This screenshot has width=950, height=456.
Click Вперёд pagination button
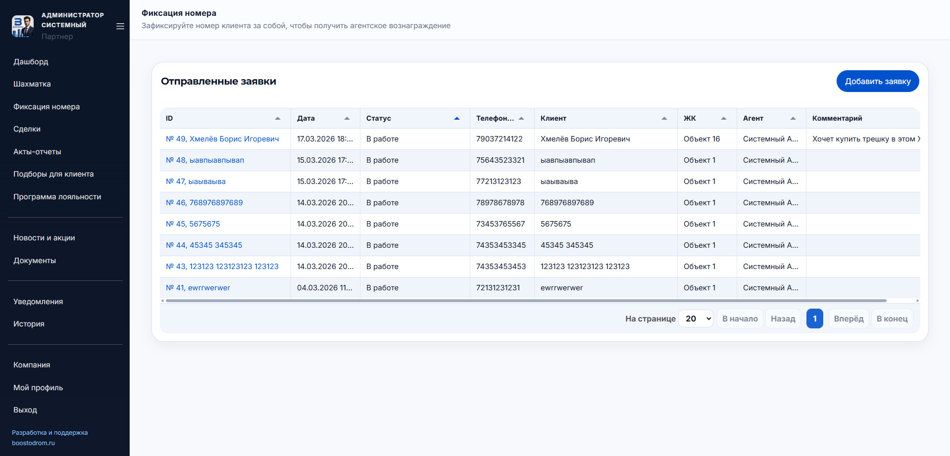[x=849, y=319]
